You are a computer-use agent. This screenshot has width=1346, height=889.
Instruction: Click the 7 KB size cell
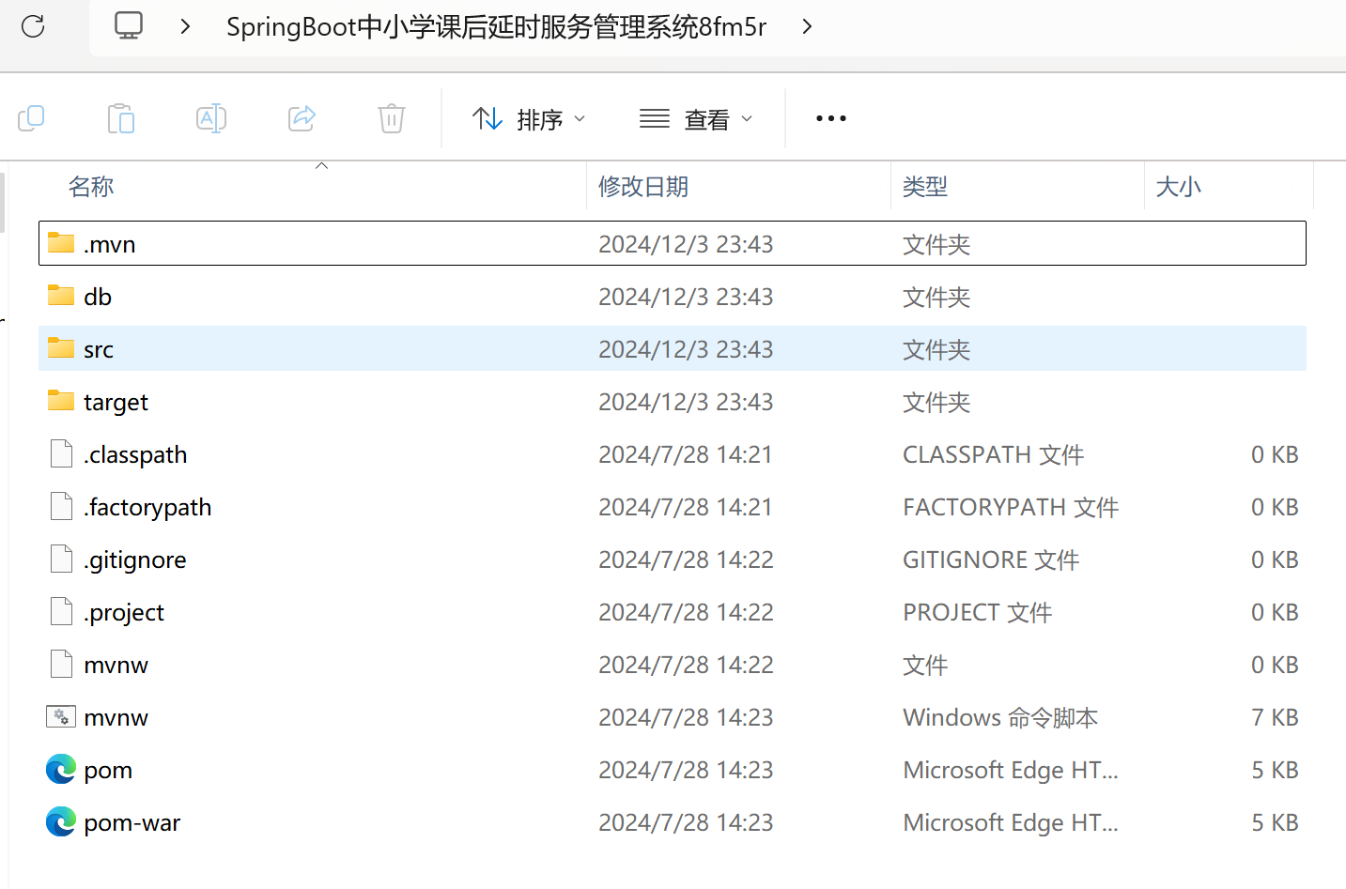[x=1275, y=718]
